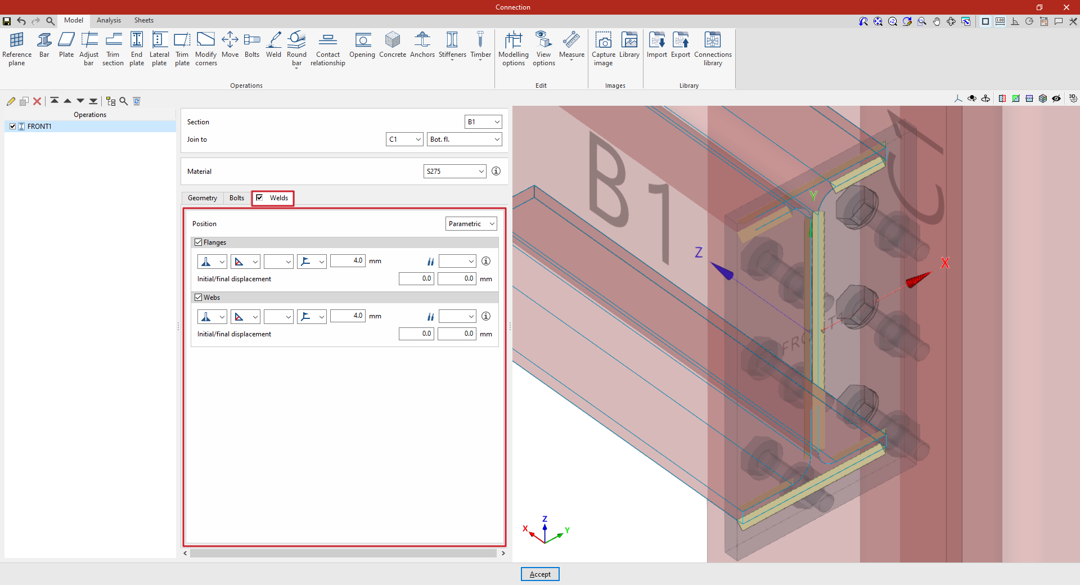Show Webs weld info button
Viewport: 1080px width, 585px height.
coord(486,316)
